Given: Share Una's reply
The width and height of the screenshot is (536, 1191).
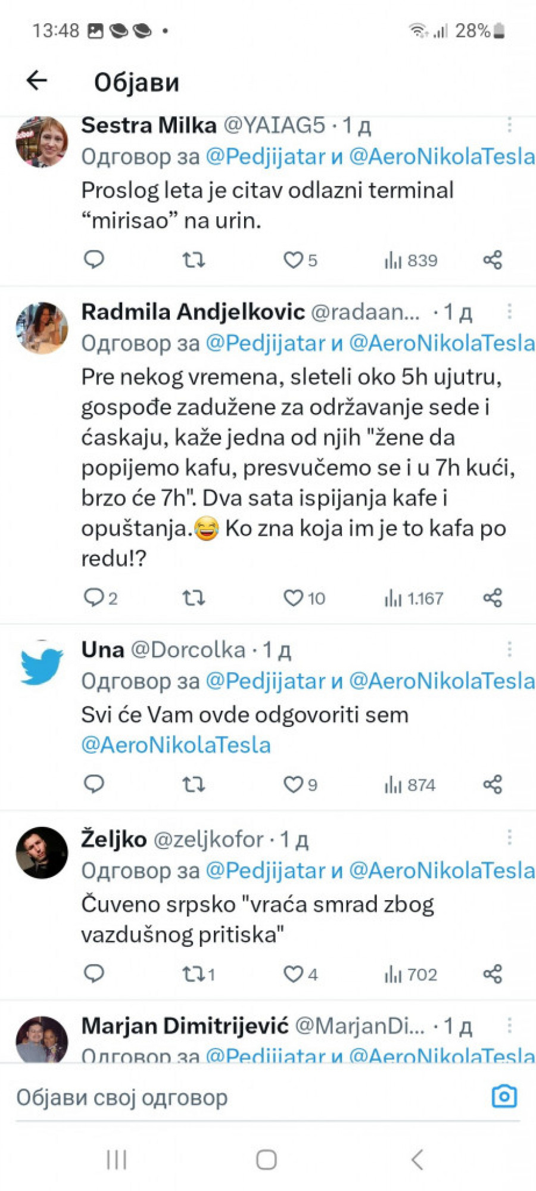Looking at the screenshot, I should pyautogui.click(x=493, y=785).
